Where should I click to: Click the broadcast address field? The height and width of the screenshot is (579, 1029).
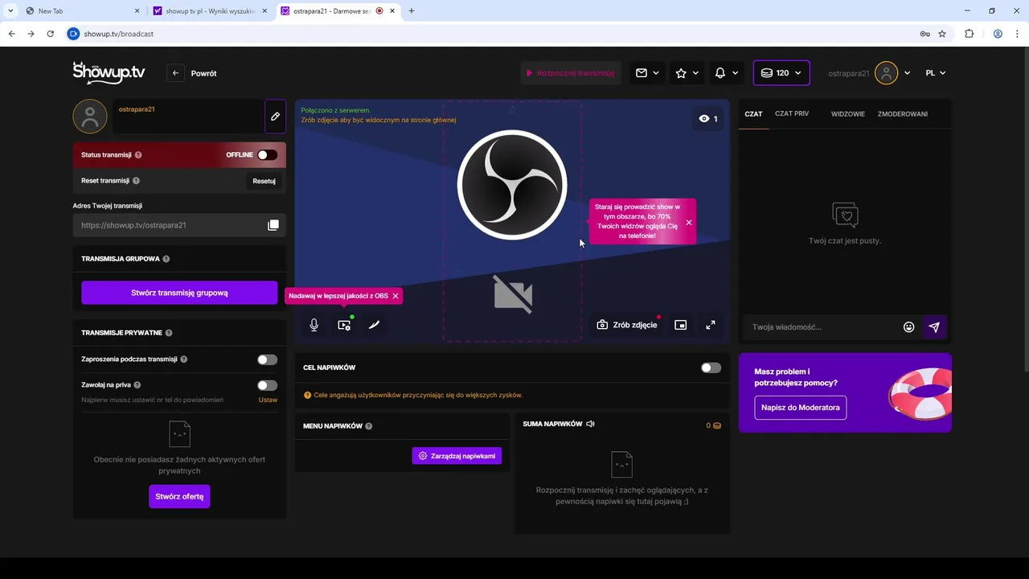click(179, 225)
